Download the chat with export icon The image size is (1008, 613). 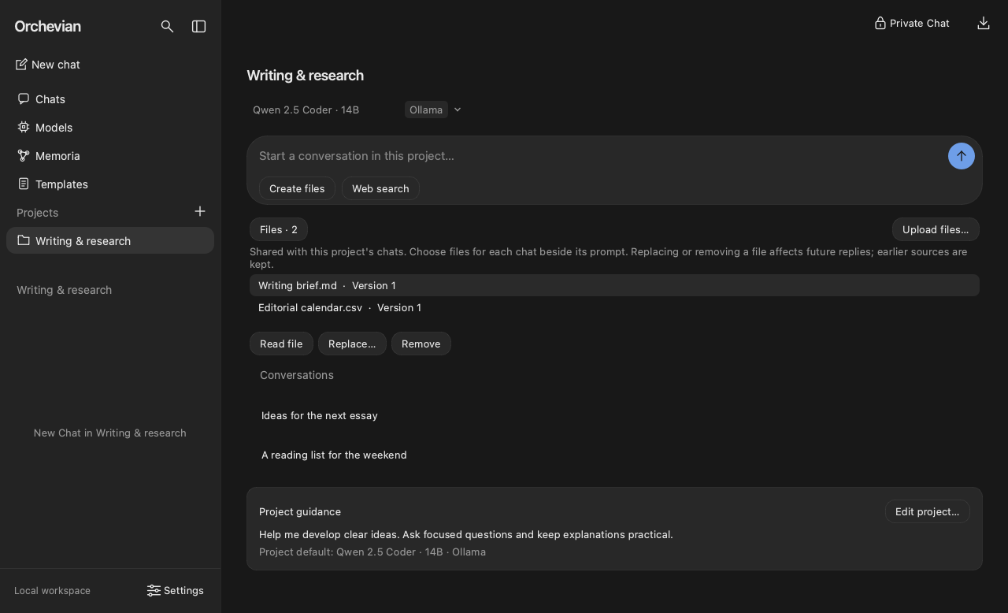pyautogui.click(x=984, y=23)
